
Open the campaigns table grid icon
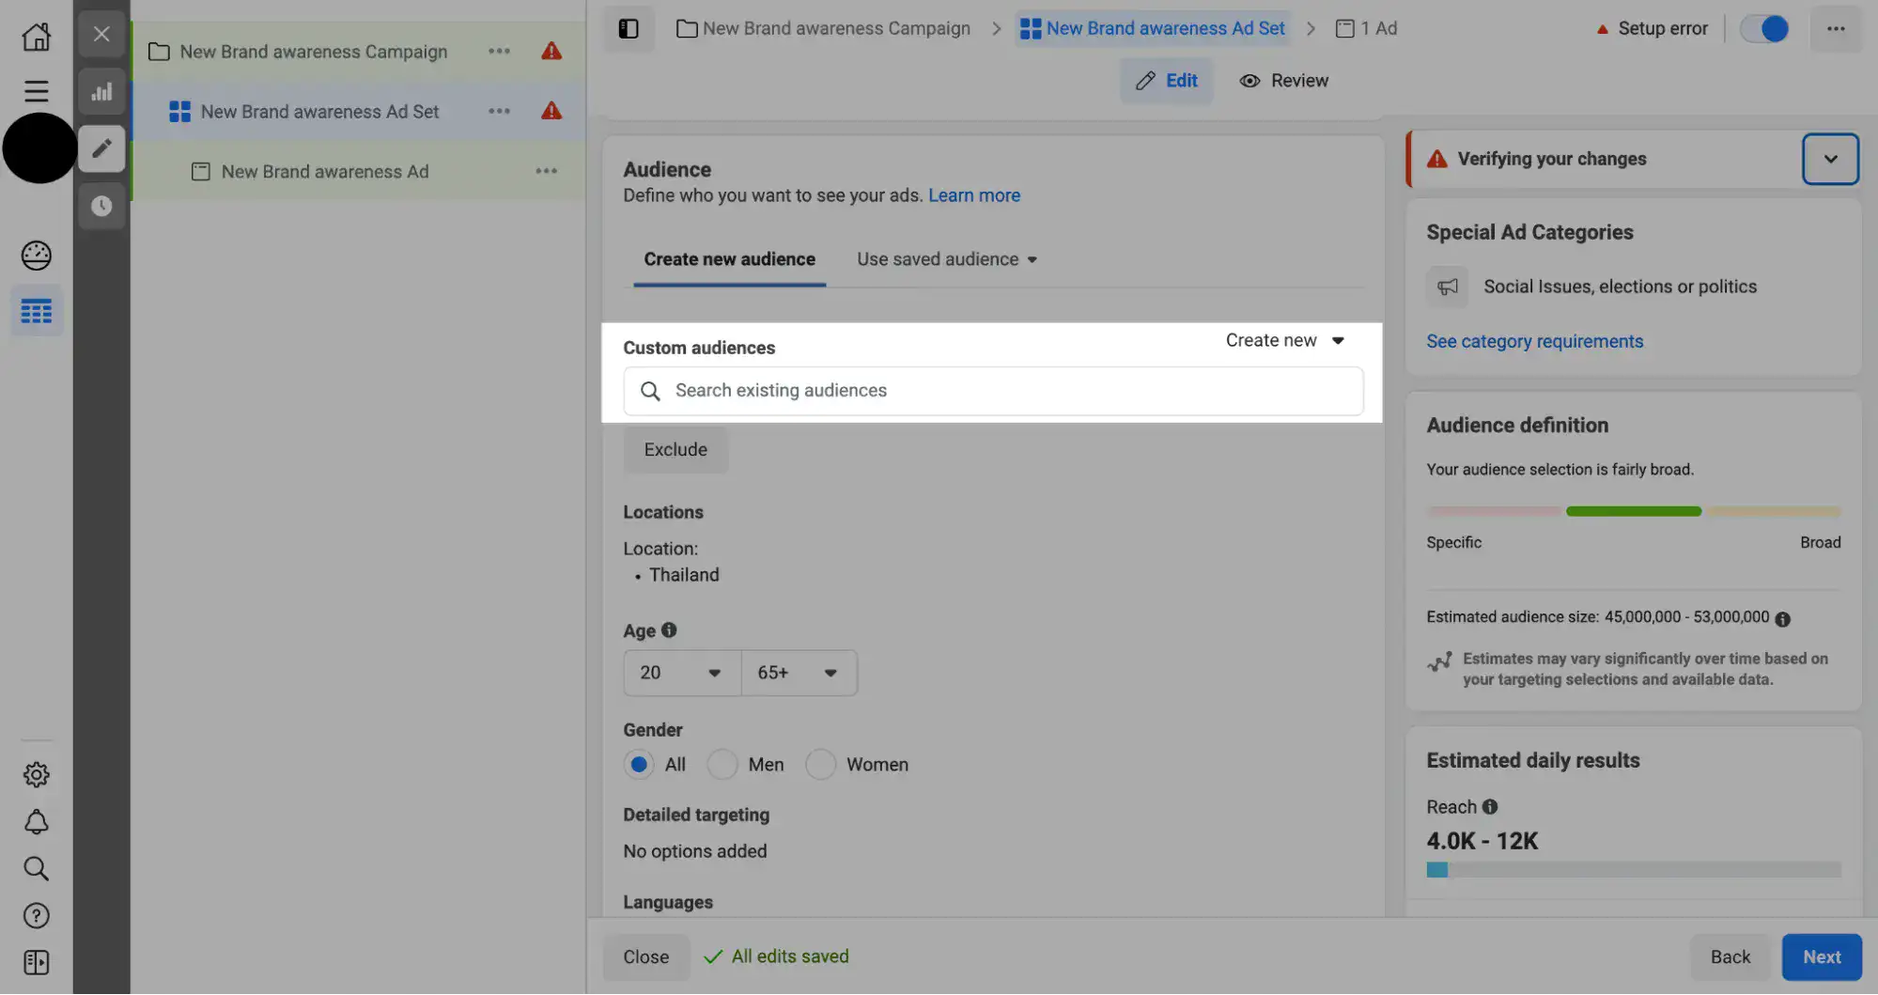36,311
